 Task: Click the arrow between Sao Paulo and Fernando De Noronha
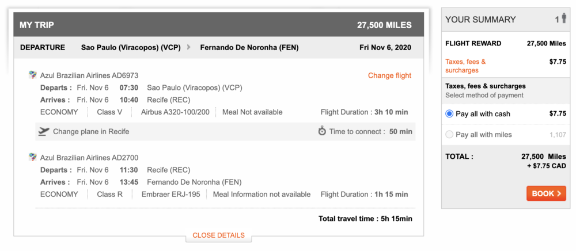coord(189,47)
